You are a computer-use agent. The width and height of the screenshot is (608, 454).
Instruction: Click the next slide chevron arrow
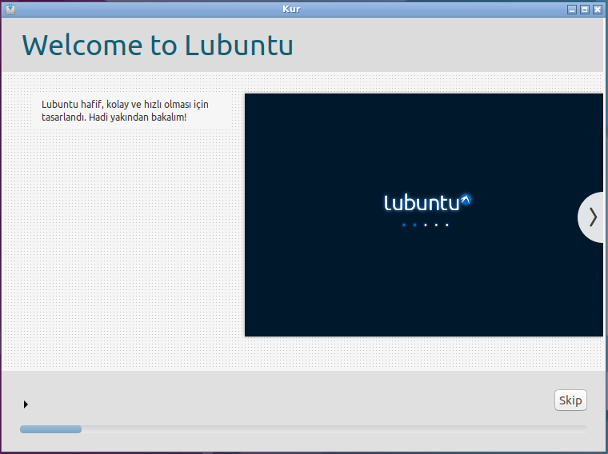pyautogui.click(x=592, y=217)
